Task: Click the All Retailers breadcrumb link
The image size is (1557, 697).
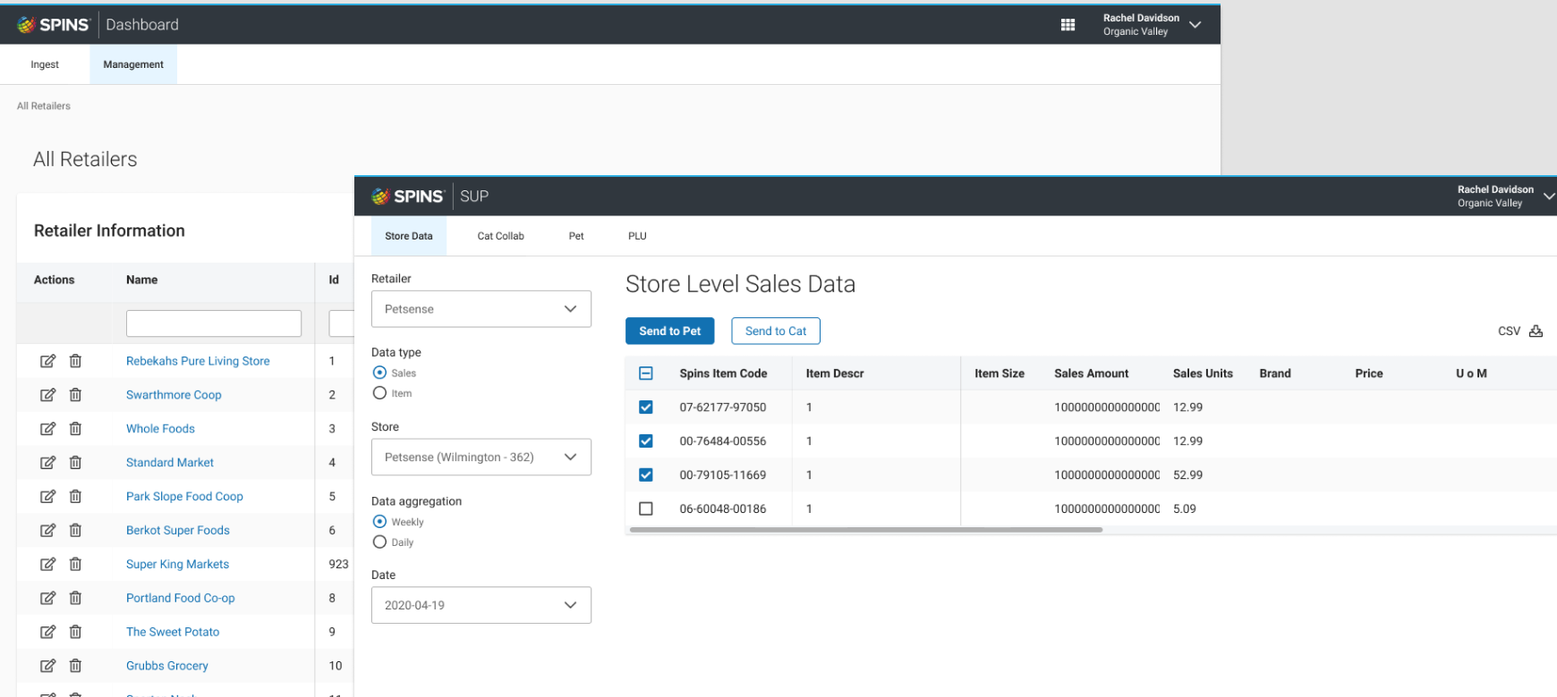Action: [x=44, y=105]
